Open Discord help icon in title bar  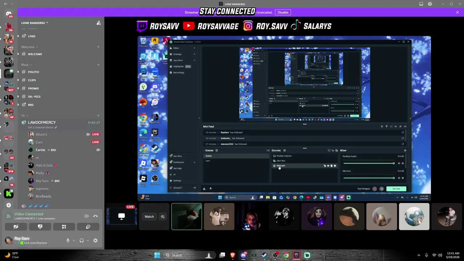coord(430,4)
